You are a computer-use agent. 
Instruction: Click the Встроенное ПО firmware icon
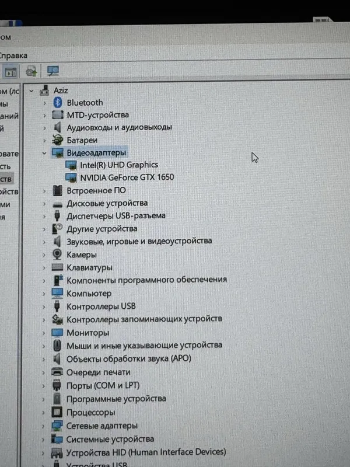tap(57, 190)
